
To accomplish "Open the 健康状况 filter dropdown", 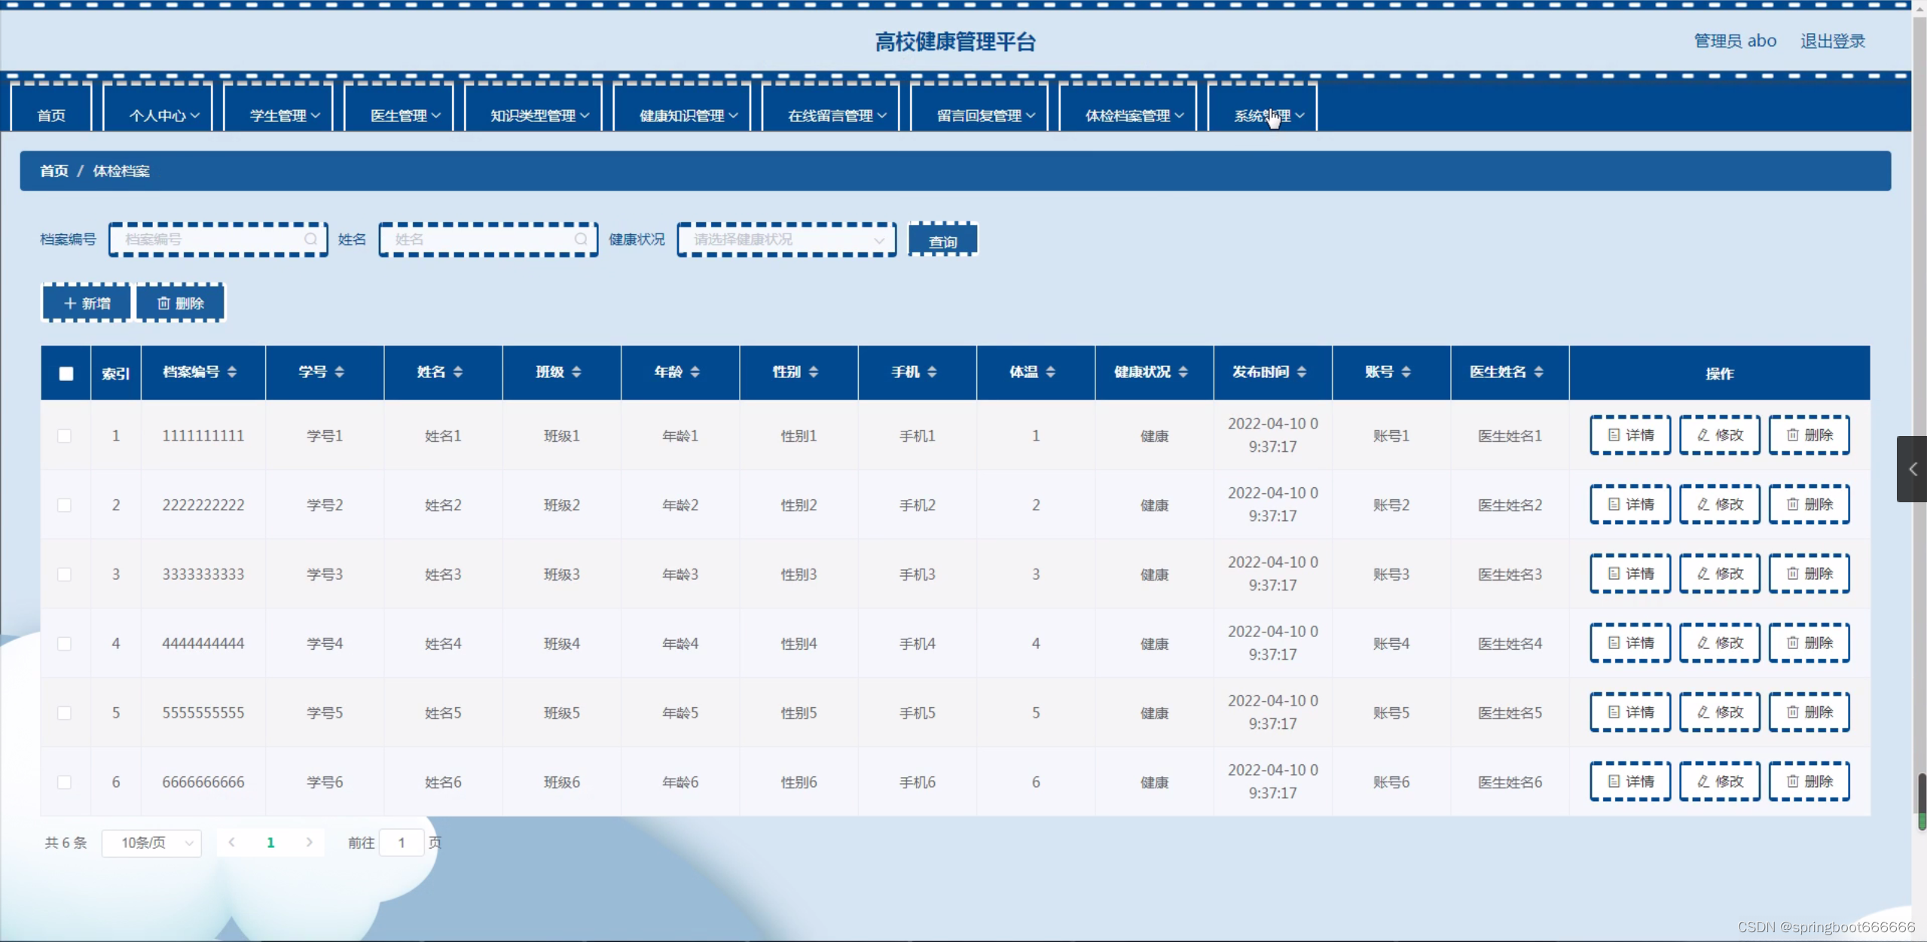I will [x=786, y=239].
